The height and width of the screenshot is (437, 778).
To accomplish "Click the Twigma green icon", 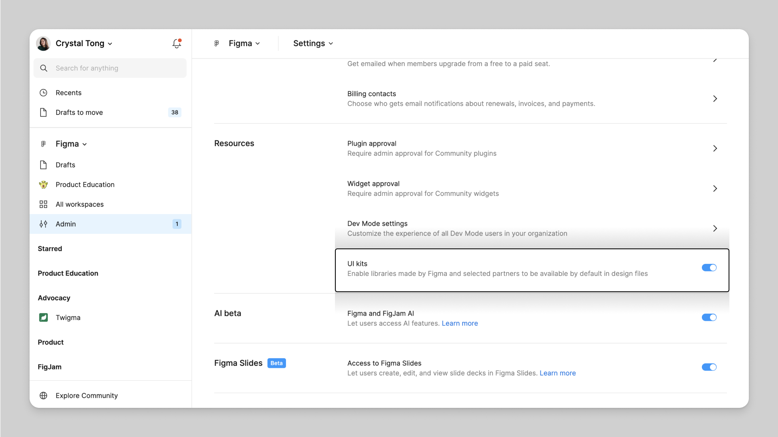I will tap(43, 318).
